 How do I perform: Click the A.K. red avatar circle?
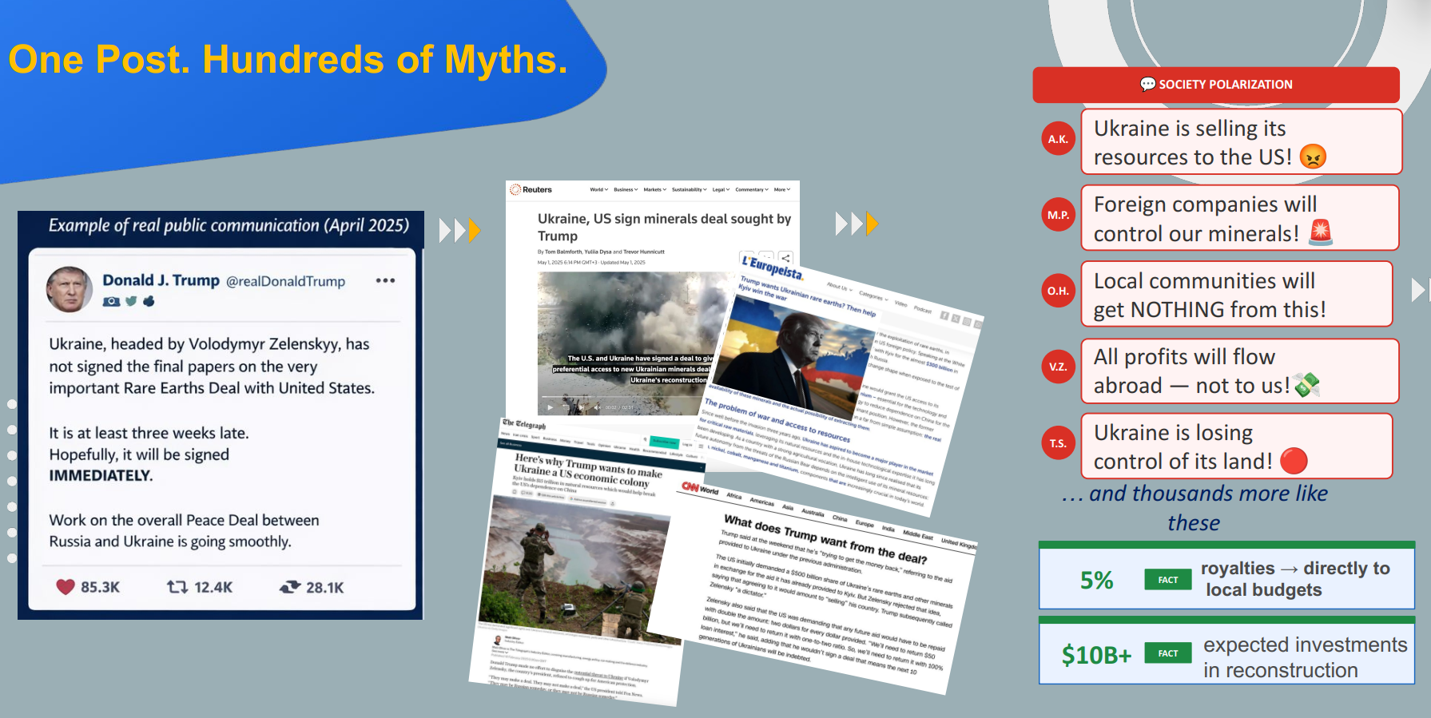1058,139
